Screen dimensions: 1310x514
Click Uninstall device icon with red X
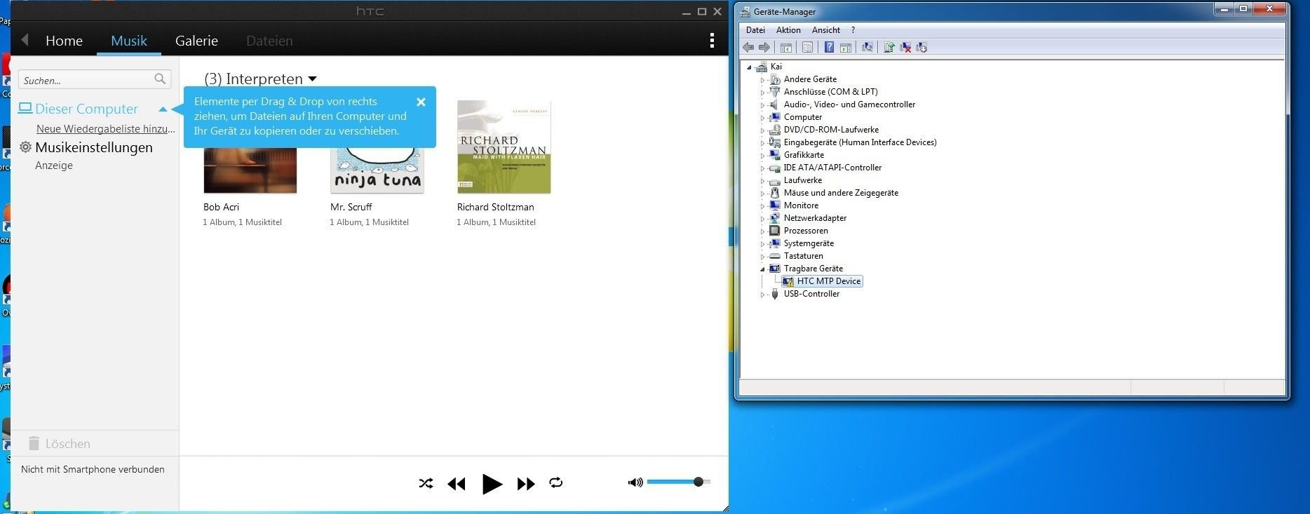905,48
